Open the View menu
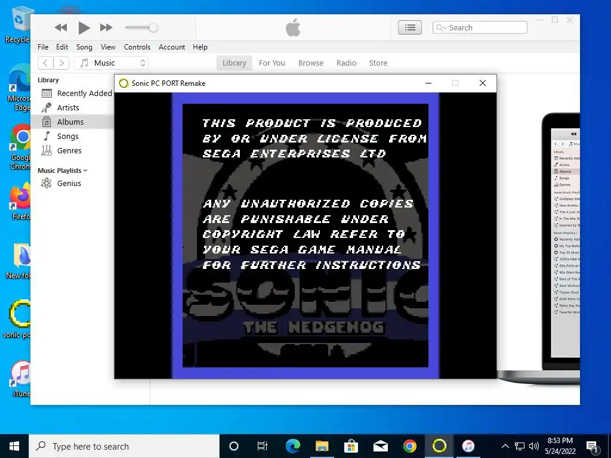611x458 pixels. point(108,47)
